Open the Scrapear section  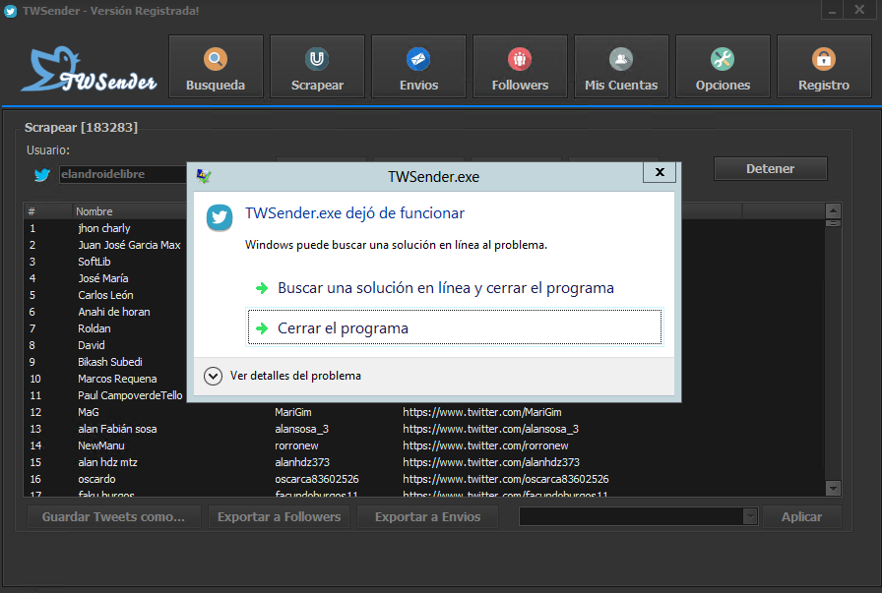coord(317,67)
